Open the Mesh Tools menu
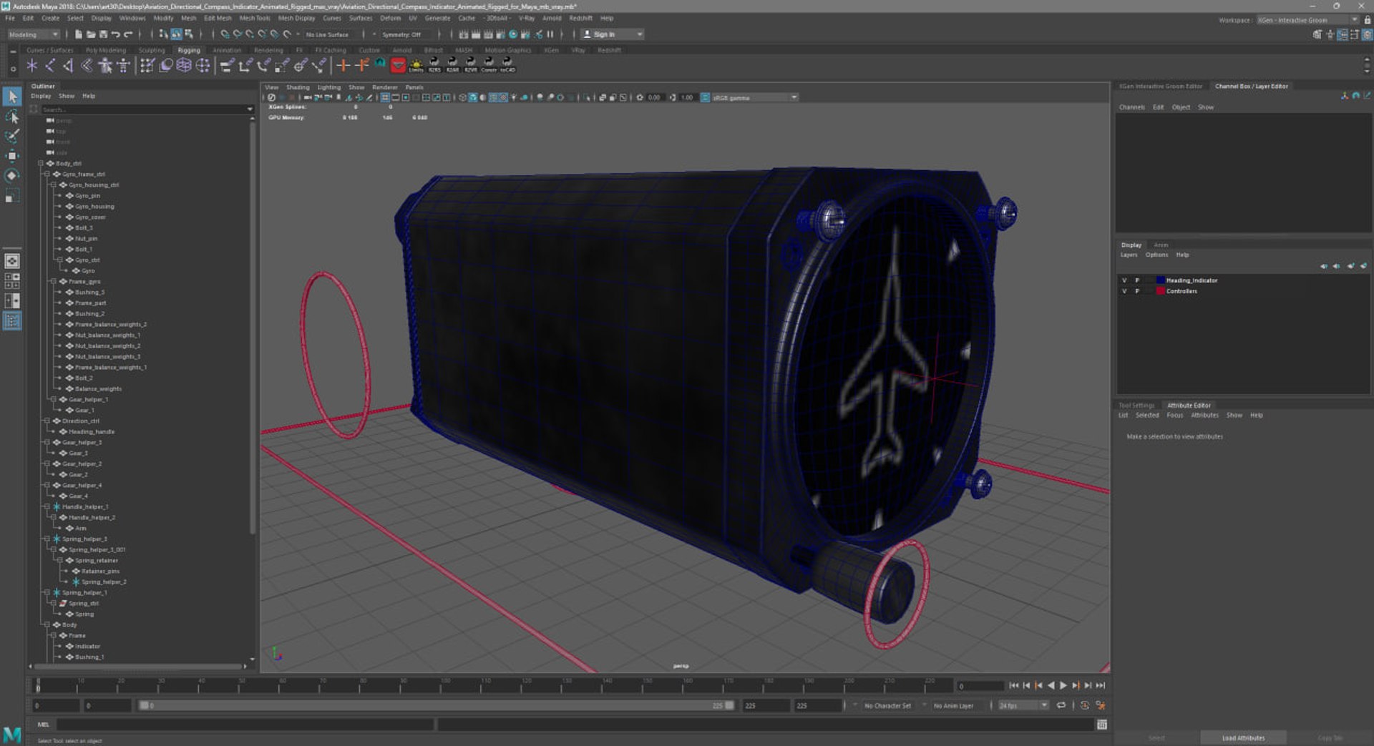1374x746 pixels. point(254,18)
